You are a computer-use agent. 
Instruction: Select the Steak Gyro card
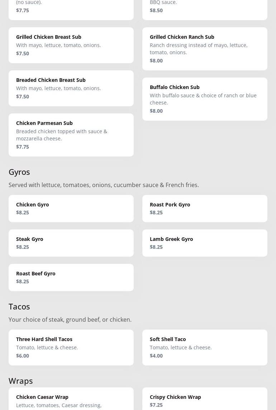coord(71,243)
